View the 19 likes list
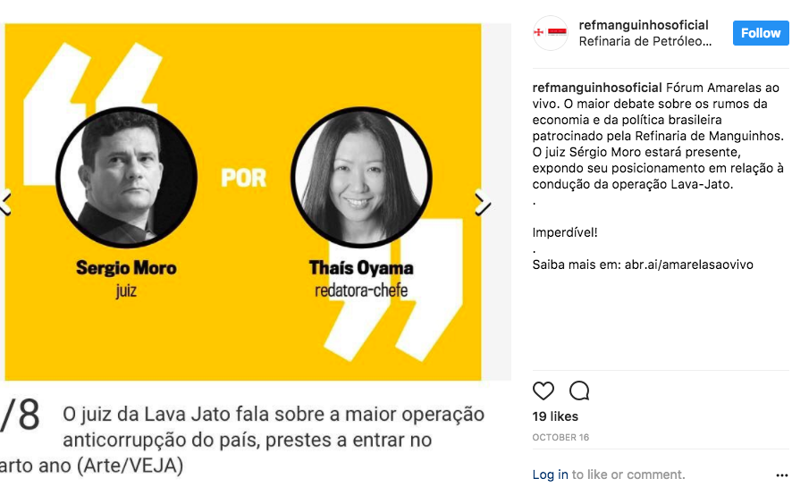This screenshot has width=792, height=487. click(x=555, y=416)
